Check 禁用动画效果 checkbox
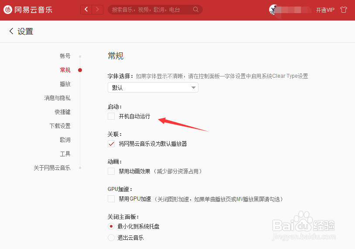The height and width of the screenshot is (249, 355). point(111,171)
